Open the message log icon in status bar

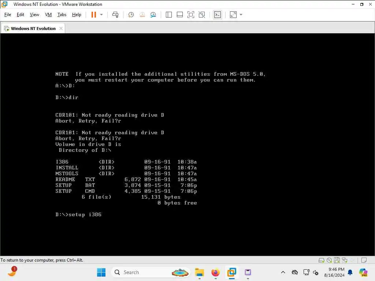tap(364, 260)
